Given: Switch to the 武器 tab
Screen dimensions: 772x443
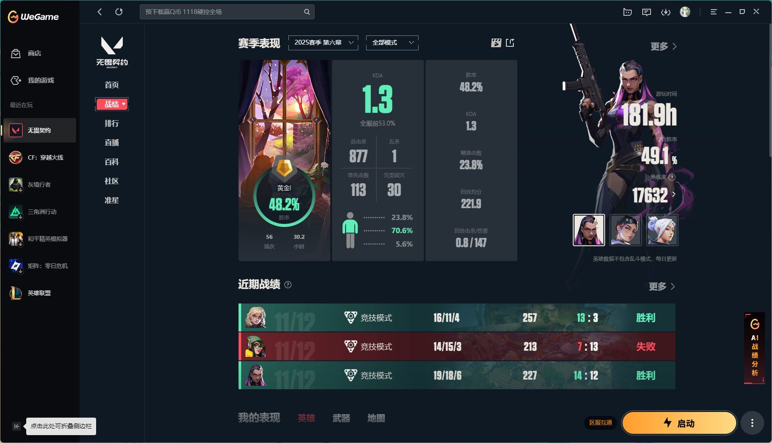Looking at the screenshot, I should click(x=341, y=418).
